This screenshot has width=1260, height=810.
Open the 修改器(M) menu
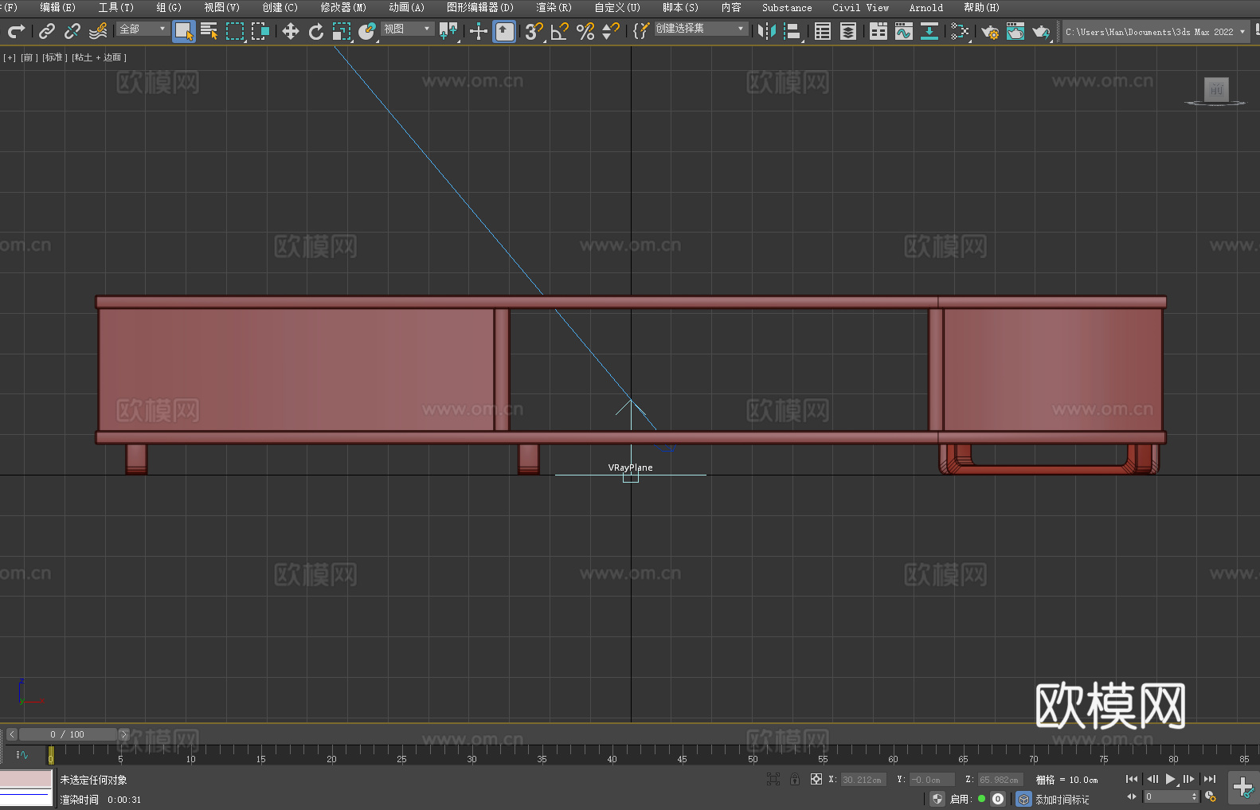click(x=343, y=7)
